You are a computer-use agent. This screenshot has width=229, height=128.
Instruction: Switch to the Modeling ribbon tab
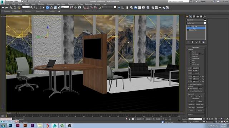(7, 11)
